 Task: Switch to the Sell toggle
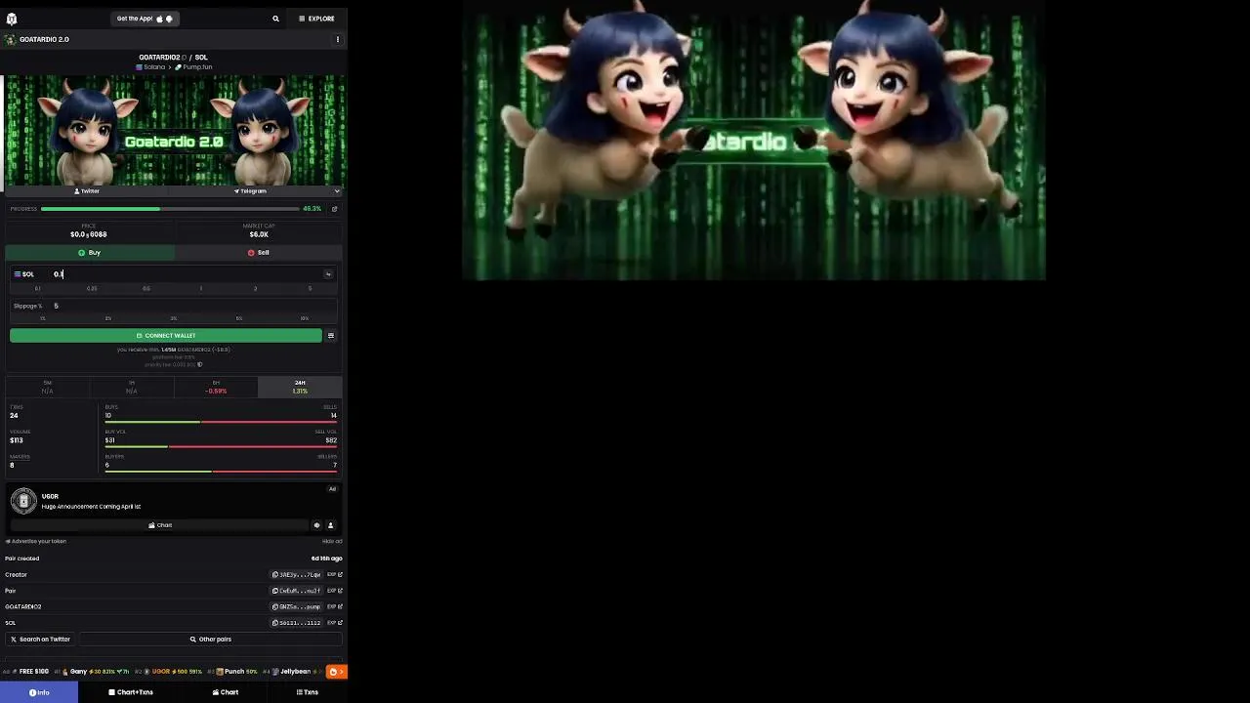[x=258, y=253]
